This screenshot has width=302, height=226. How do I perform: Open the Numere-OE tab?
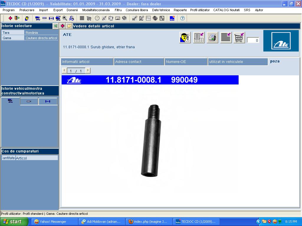[186, 62]
